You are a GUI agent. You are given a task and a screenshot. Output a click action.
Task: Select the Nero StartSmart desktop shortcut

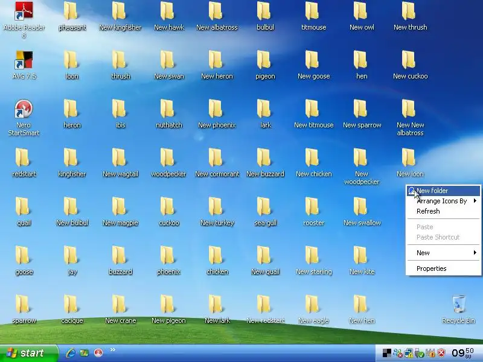tap(24, 118)
